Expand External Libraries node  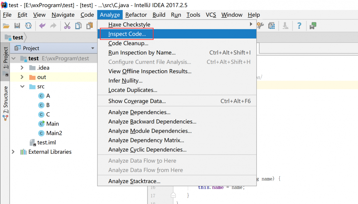13,152
